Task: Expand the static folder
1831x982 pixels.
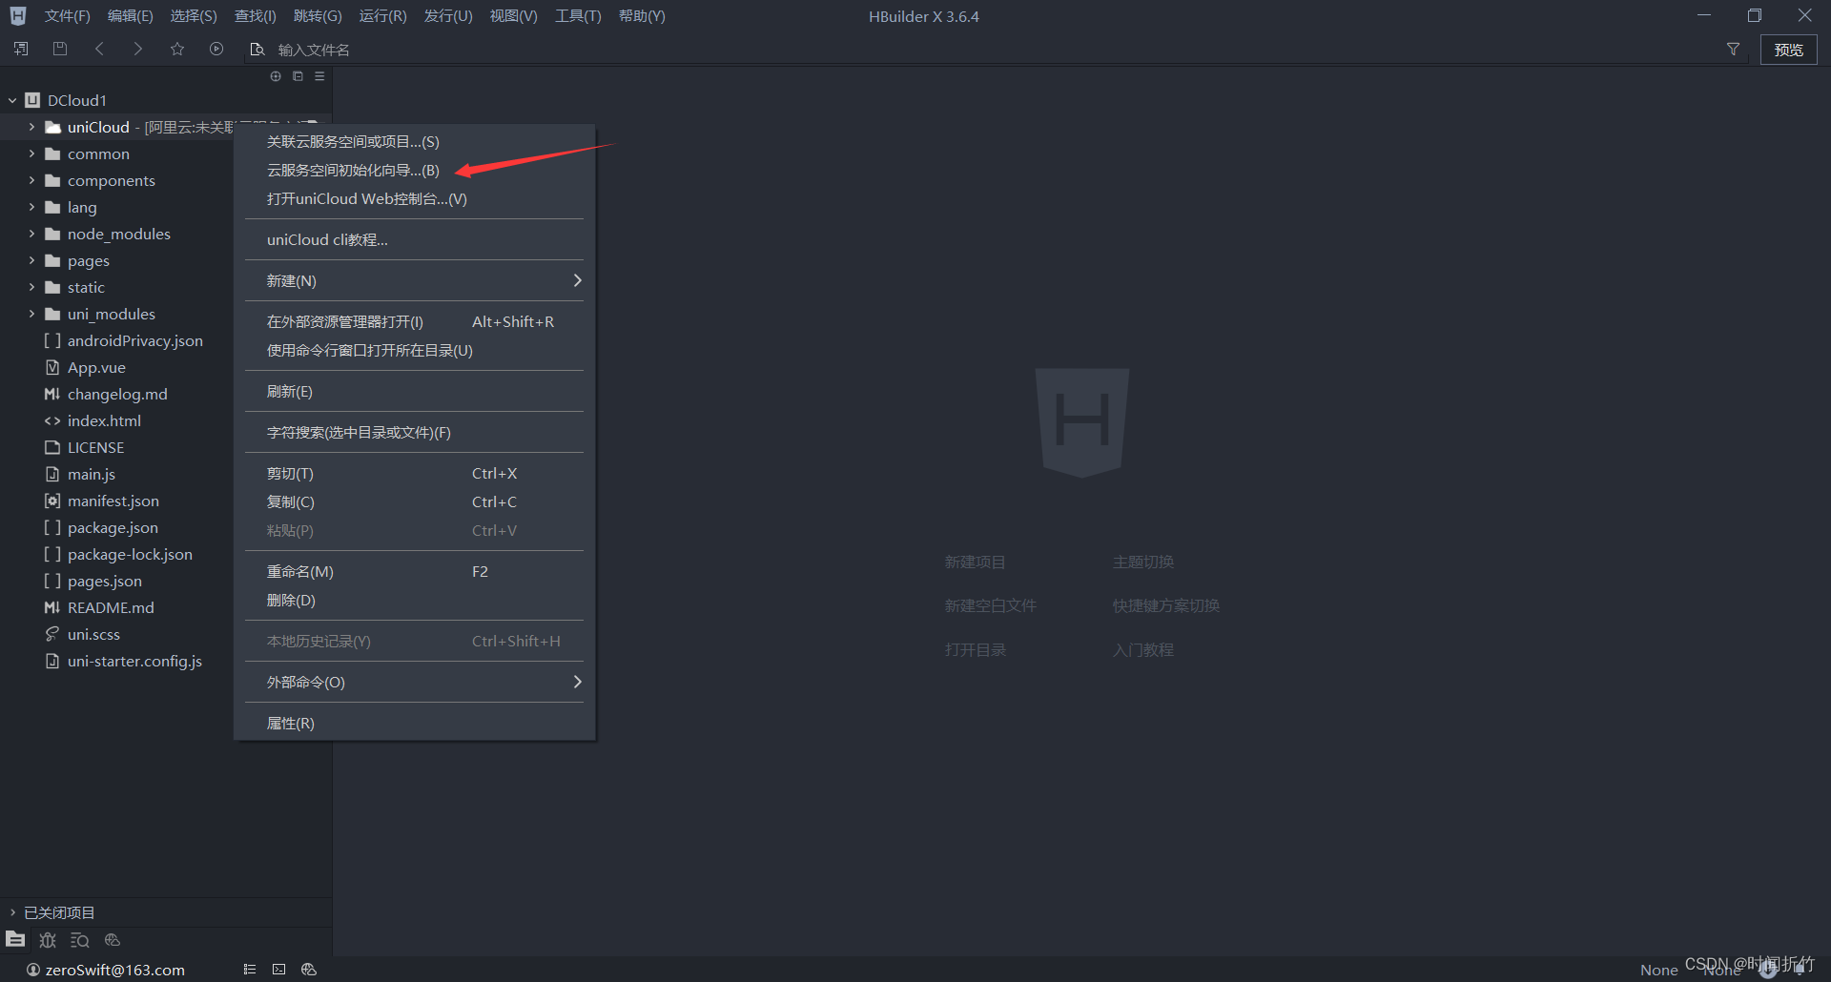Action: click(x=31, y=287)
